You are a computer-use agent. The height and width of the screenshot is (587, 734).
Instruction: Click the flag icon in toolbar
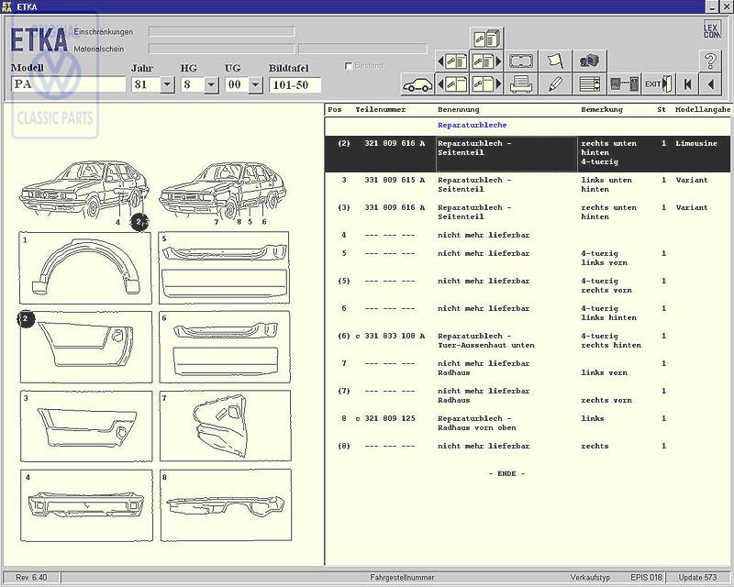tap(555, 61)
